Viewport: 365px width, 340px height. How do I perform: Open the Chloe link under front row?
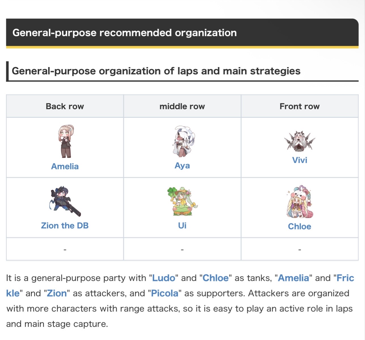300,226
